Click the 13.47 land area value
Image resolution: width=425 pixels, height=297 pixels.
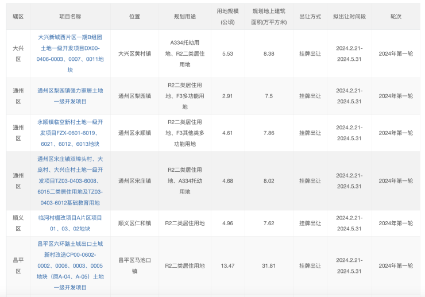227,266
